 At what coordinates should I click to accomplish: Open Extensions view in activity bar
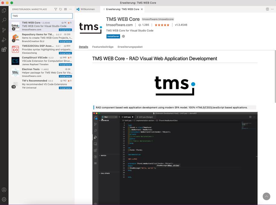(x=4, y=49)
